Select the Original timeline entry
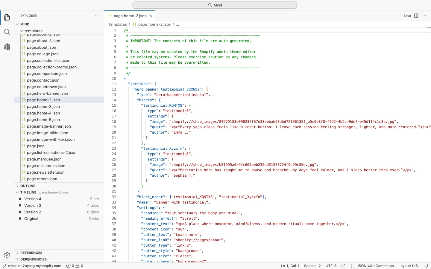This screenshot has height=269, width=431. (59, 219)
